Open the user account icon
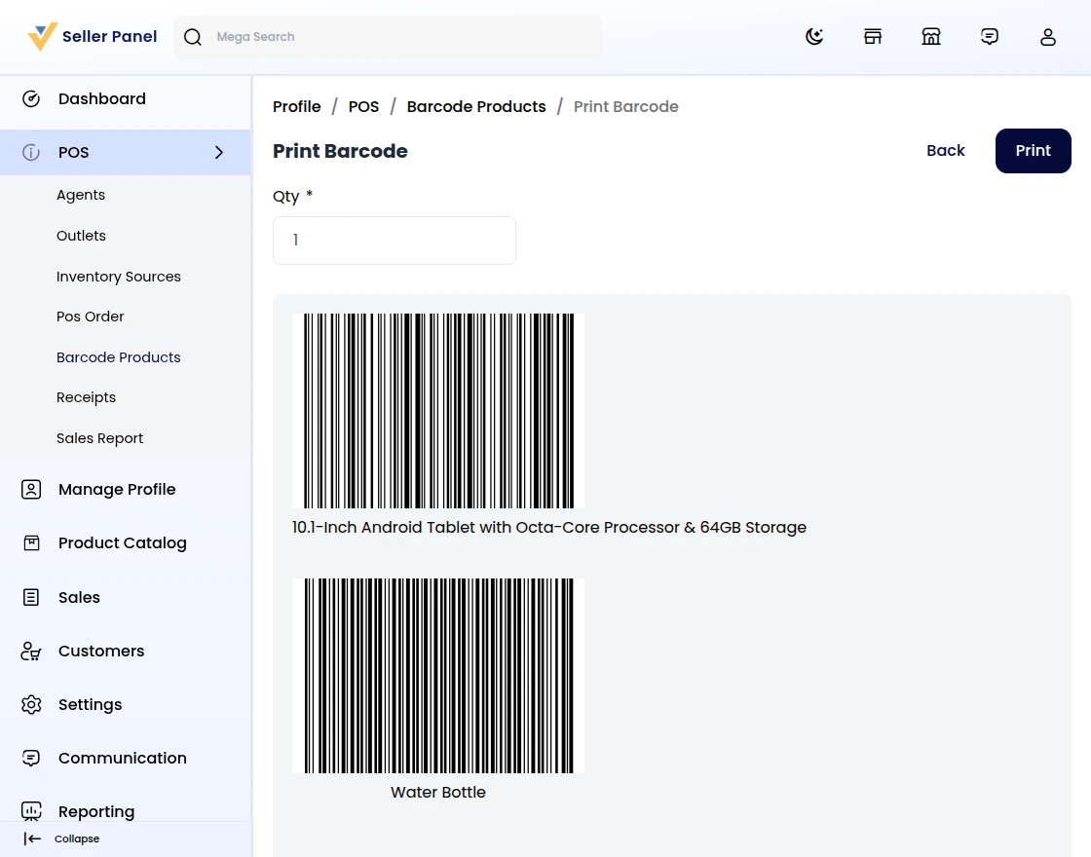This screenshot has width=1091, height=857. coord(1048,36)
